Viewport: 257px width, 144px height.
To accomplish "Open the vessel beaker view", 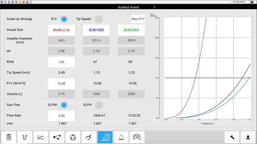I will coord(25,137).
